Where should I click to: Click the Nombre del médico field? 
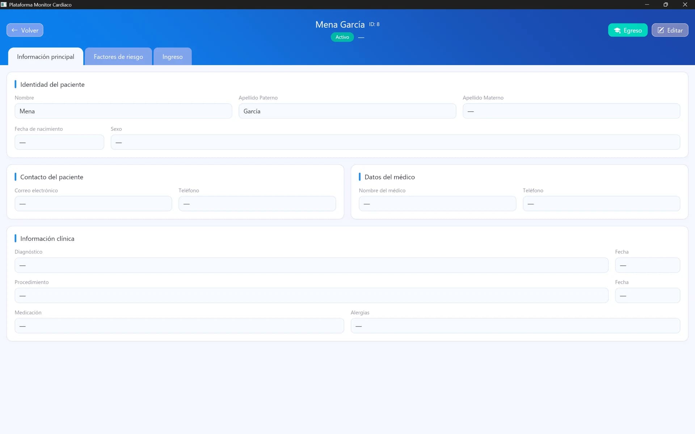pyautogui.click(x=437, y=204)
